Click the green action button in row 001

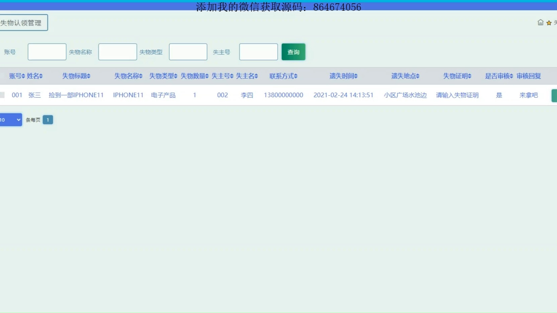pyautogui.click(x=554, y=95)
